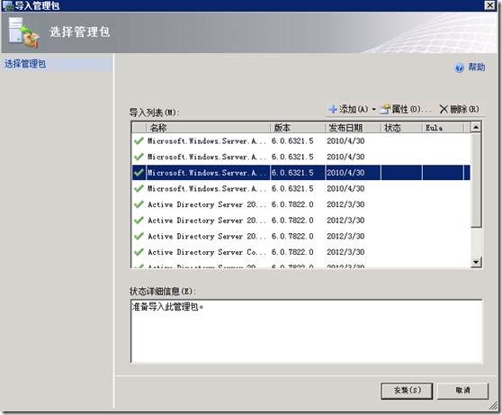The image size is (502, 415).
Task: Click the blue help question mark icon
Action: click(x=459, y=68)
